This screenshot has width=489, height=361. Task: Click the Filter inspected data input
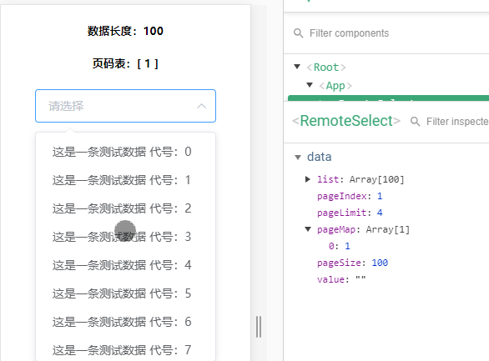tap(457, 122)
